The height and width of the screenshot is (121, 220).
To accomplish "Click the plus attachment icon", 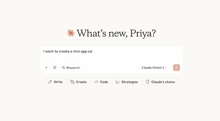I will tap(46, 68).
